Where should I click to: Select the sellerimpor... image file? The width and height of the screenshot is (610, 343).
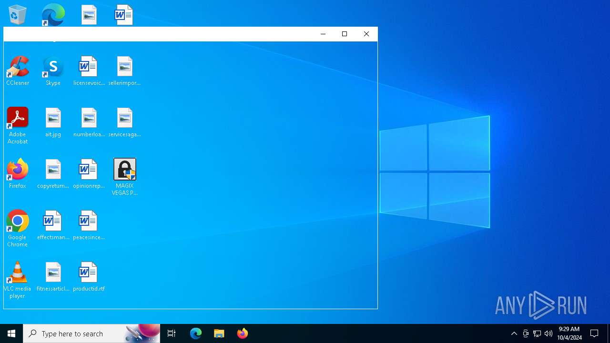pyautogui.click(x=124, y=71)
